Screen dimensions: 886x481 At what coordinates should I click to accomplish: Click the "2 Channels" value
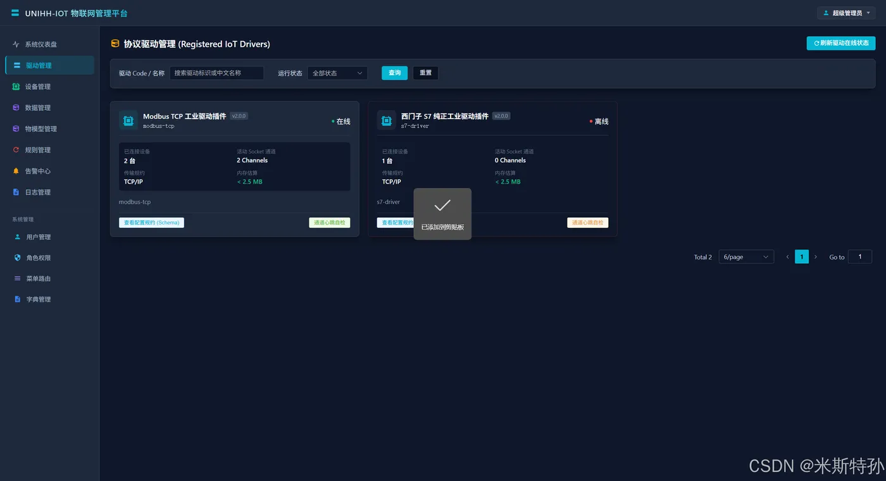point(252,160)
